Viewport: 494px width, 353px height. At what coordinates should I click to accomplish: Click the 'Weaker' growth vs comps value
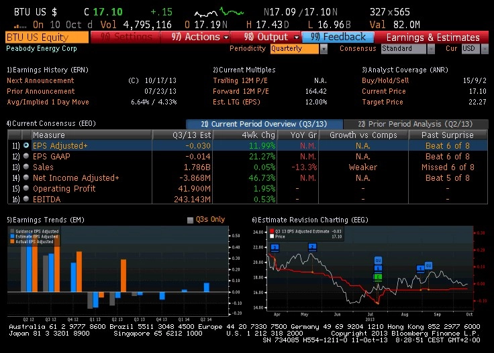pyautogui.click(x=363, y=167)
